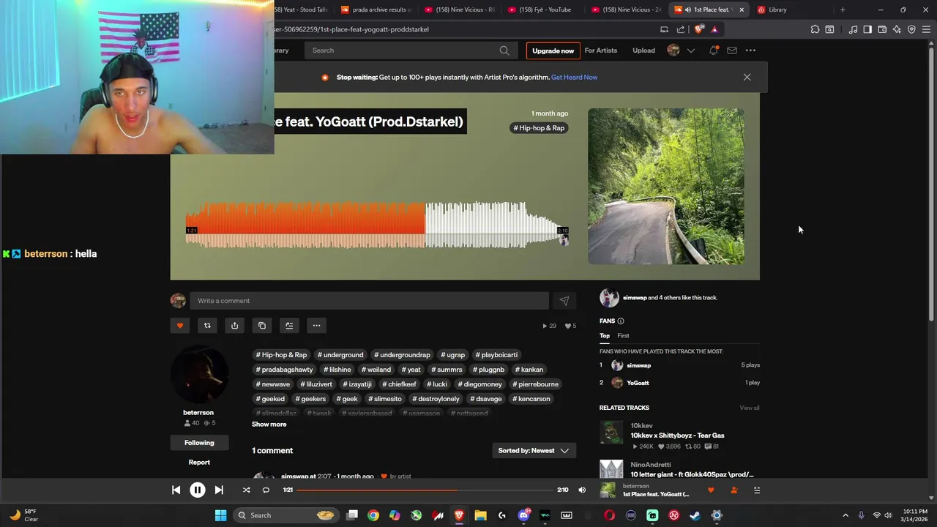Image resolution: width=937 pixels, height=527 pixels.
Task: Dismiss the Artist Pro banner
Action: pyautogui.click(x=747, y=77)
